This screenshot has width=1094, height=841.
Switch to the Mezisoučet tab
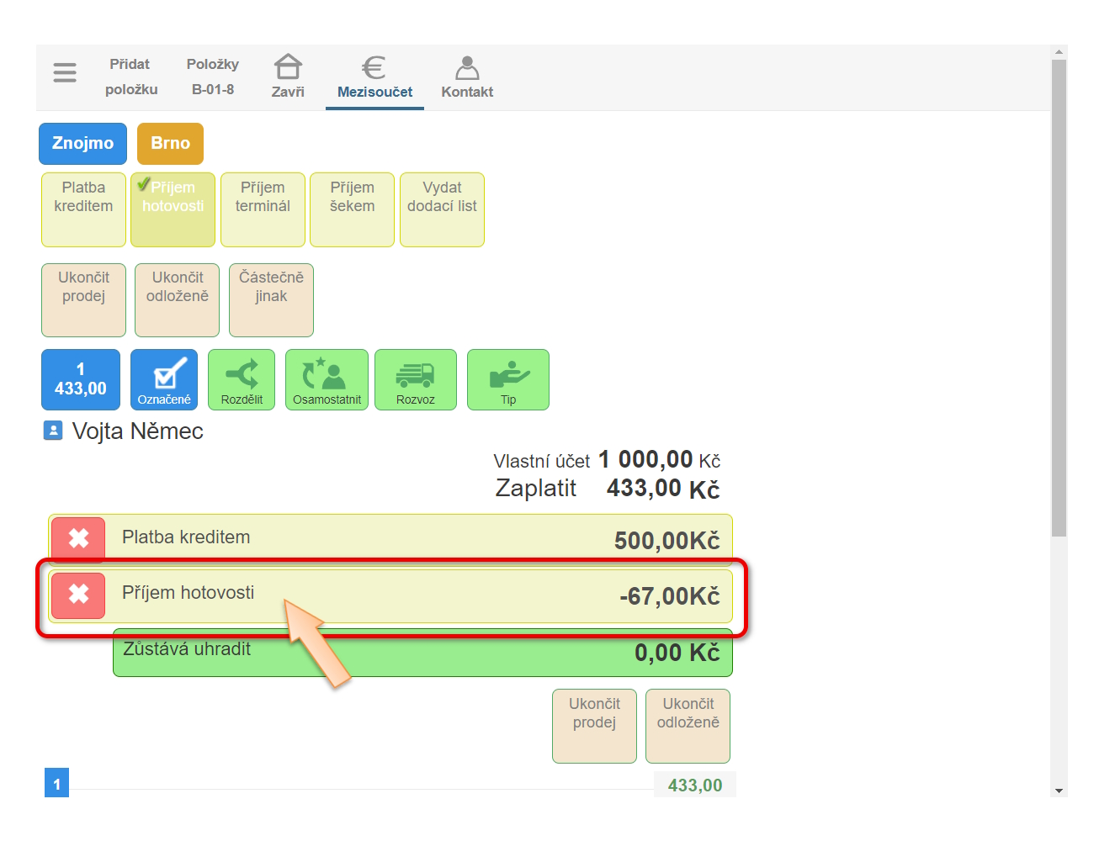pyautogui.click(x=374, y=77)
